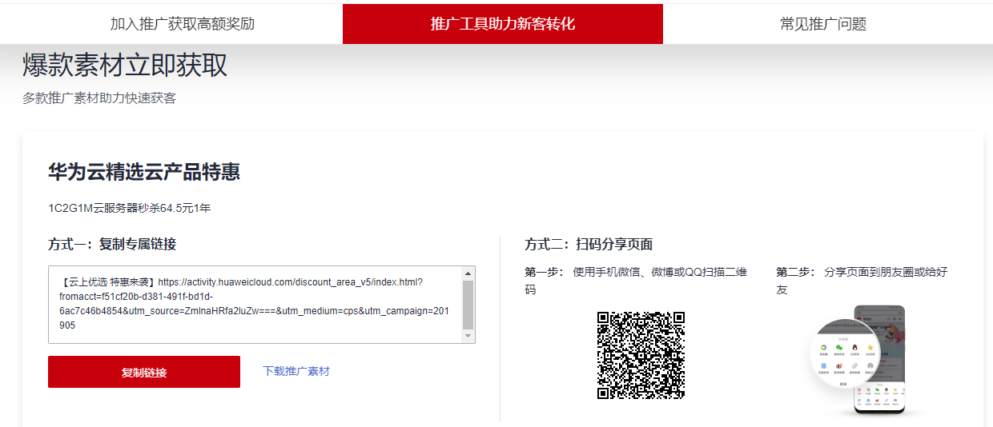Screen dimensions: 993x427
Task: Click the QR code image
Action: click(641, 355)
